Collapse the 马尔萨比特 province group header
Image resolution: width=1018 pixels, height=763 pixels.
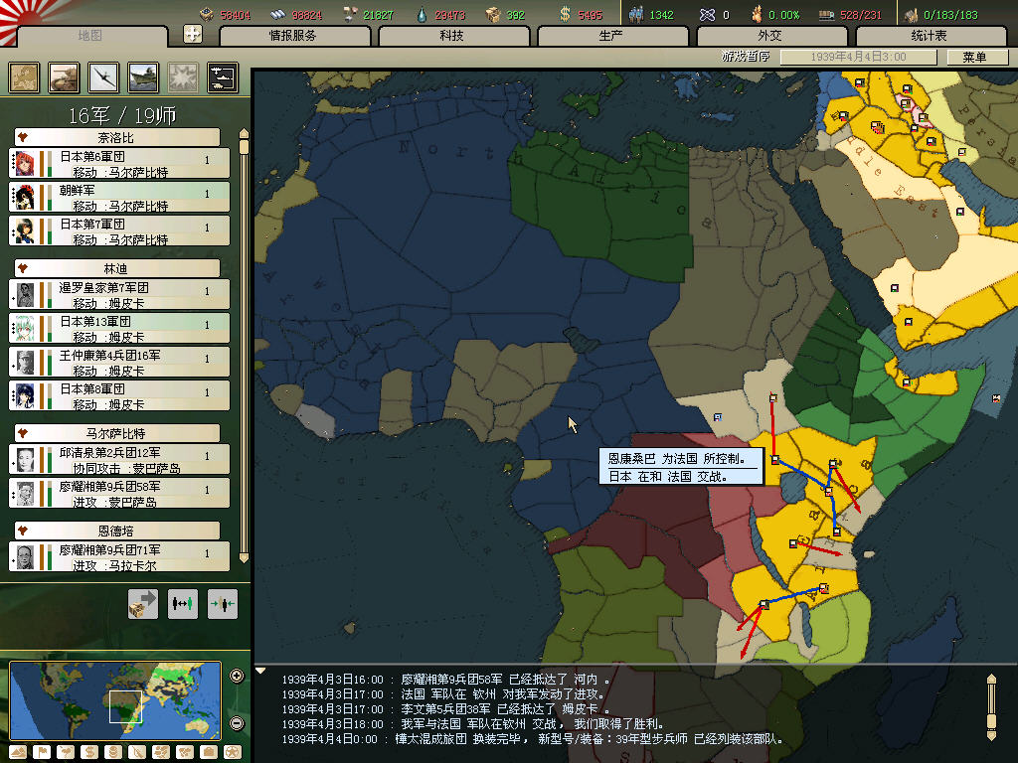(117, 433)
